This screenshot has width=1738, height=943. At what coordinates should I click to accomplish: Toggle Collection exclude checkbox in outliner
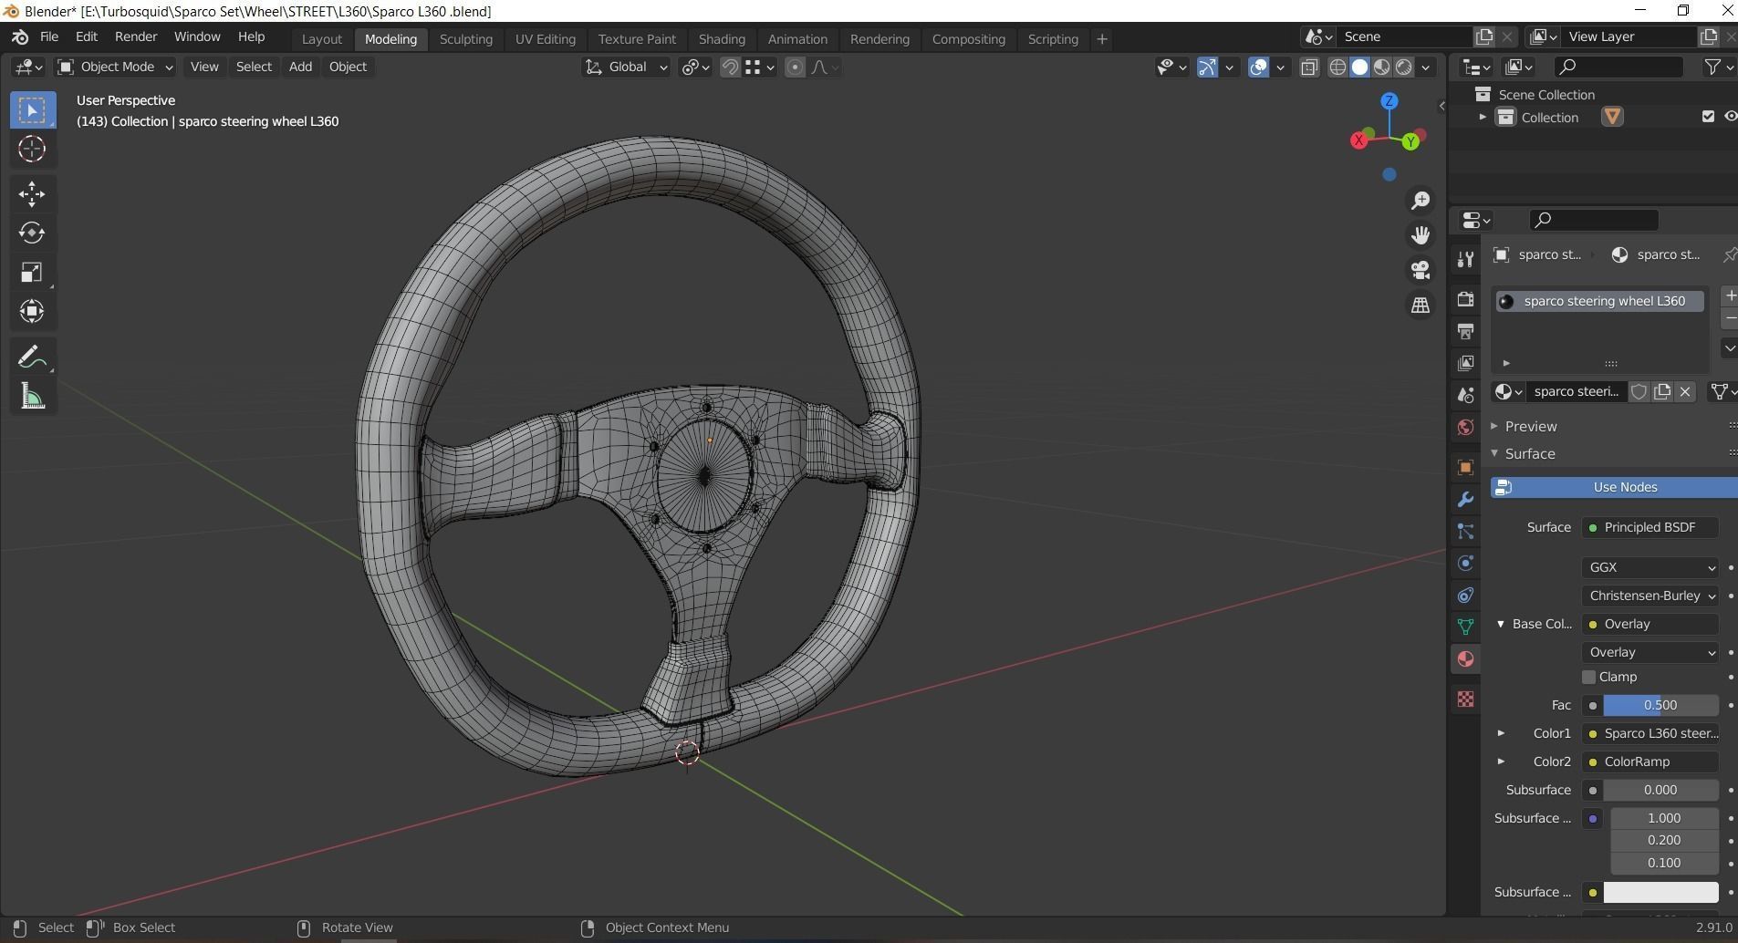1708,117
